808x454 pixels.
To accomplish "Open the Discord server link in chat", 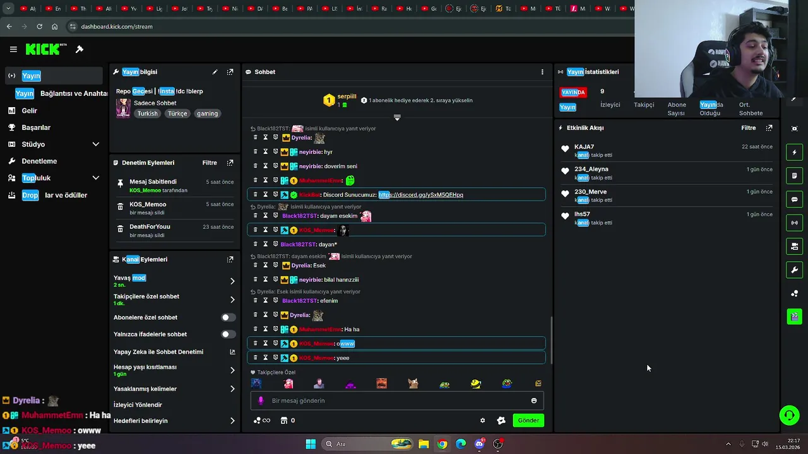I will 421,195.
